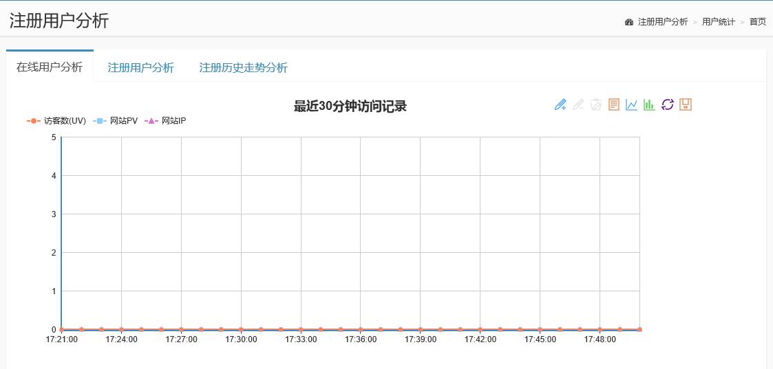Toggle 访客数(UV) series in legend
The width and height of the screenshot is (773, 369).
click(57, 121)
